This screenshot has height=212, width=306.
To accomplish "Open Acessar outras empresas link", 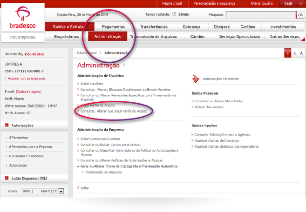I will pyautogui.click(x=26, y=79).
